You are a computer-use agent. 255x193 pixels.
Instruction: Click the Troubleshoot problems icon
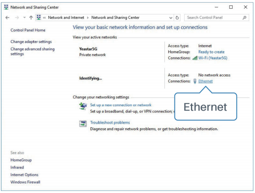click(x=83, y=124)
